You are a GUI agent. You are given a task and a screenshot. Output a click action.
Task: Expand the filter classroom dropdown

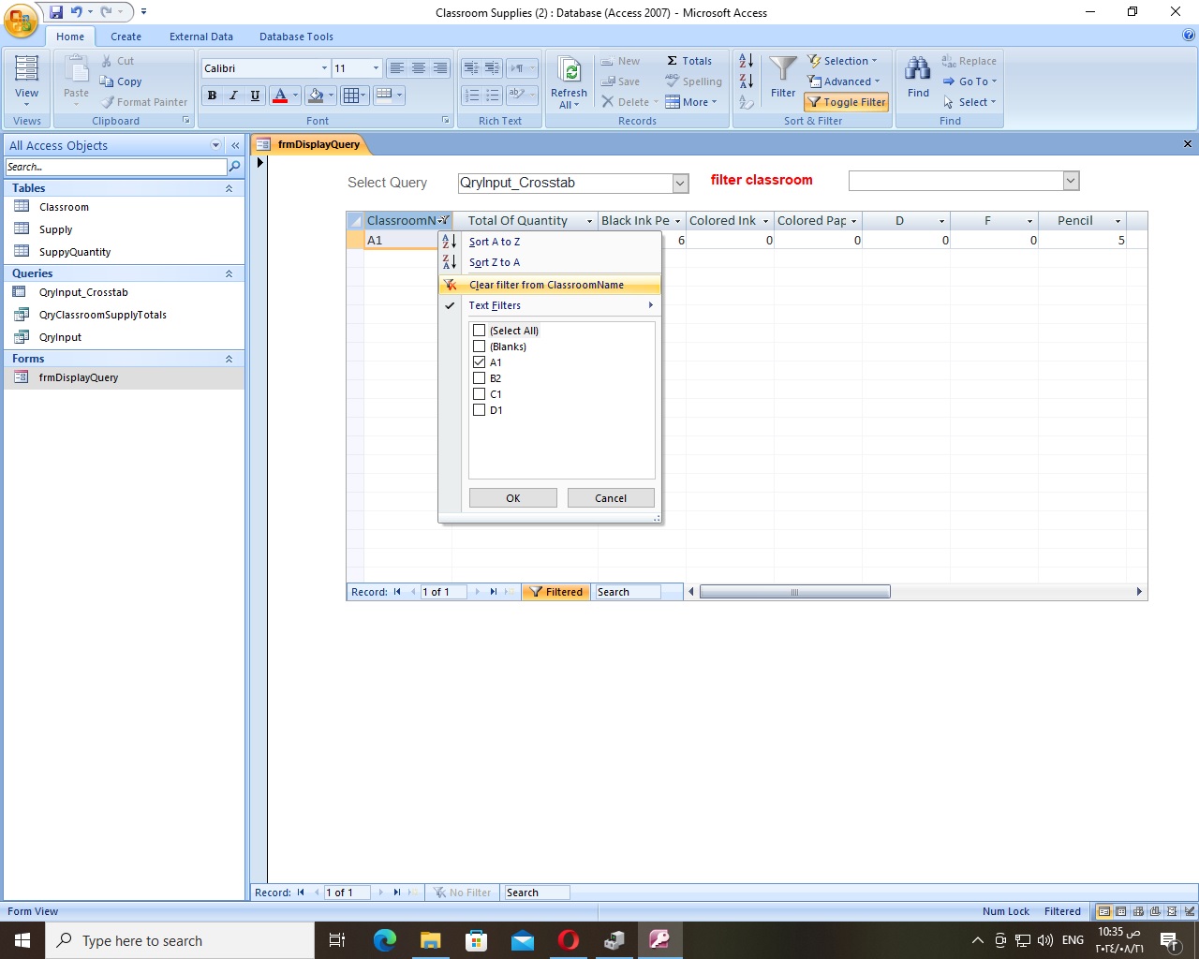[x=1072, y=181]
